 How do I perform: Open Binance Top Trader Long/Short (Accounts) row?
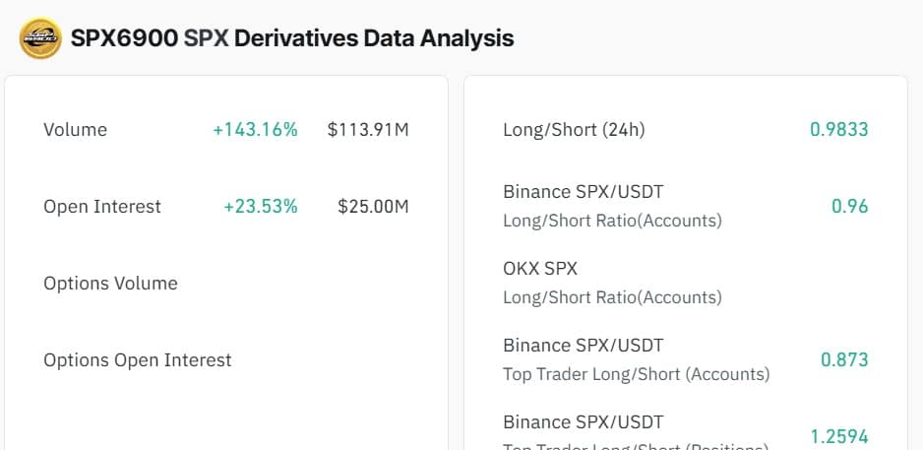tap(636, 359)
